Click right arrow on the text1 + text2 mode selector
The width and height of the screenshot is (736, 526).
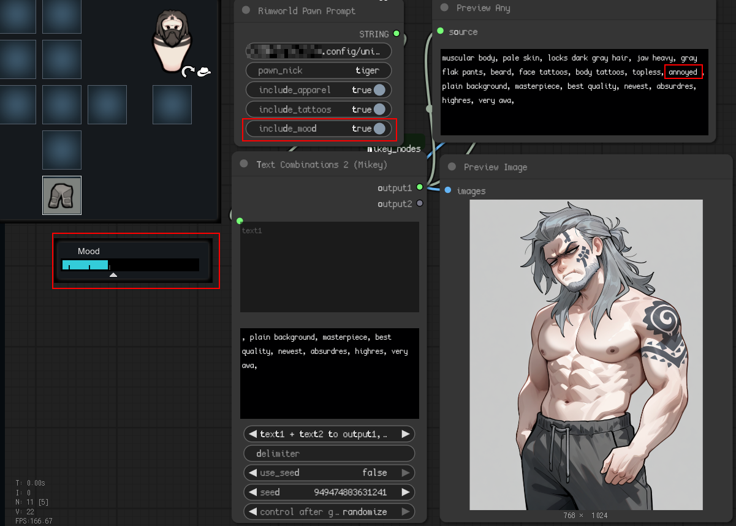405,434
